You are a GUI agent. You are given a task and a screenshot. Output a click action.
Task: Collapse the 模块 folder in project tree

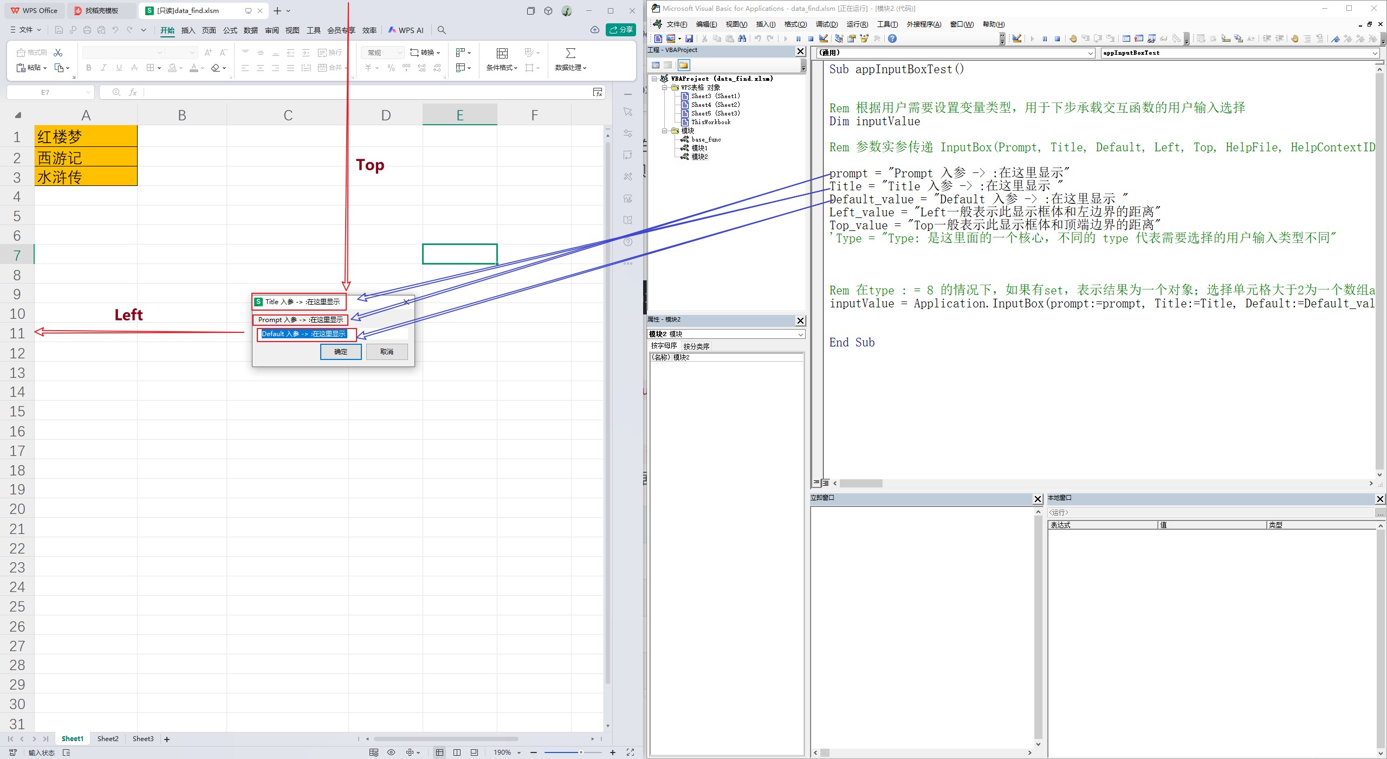[x=665, y=131]
